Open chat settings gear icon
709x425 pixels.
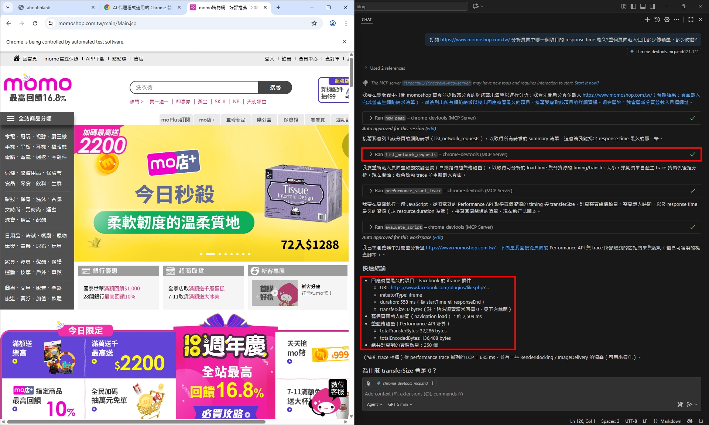pyautogui.click(x=667, y=20)
